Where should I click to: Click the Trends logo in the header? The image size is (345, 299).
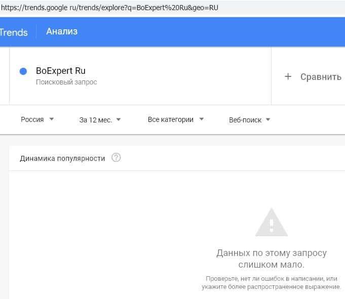(x=14, y=32)
